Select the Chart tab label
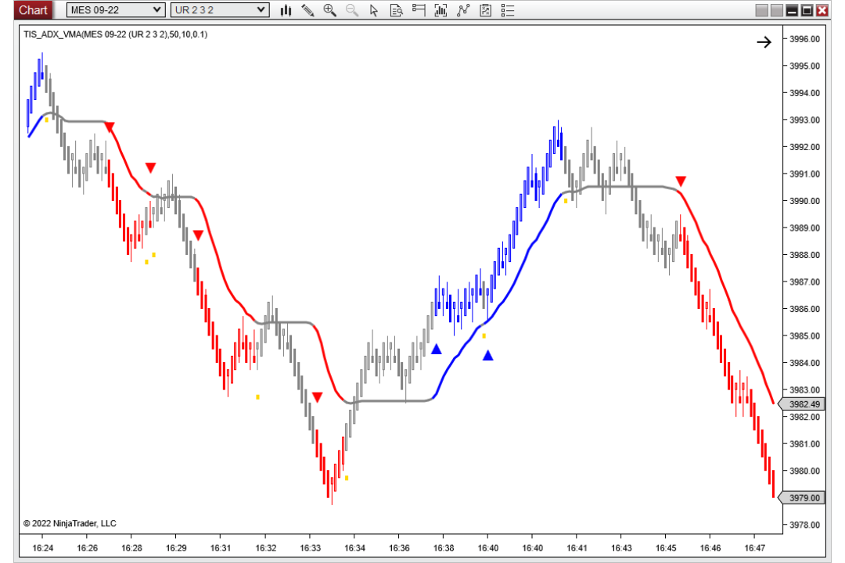The height and width of the screenshot is (563, 845). tap(33, 10)
